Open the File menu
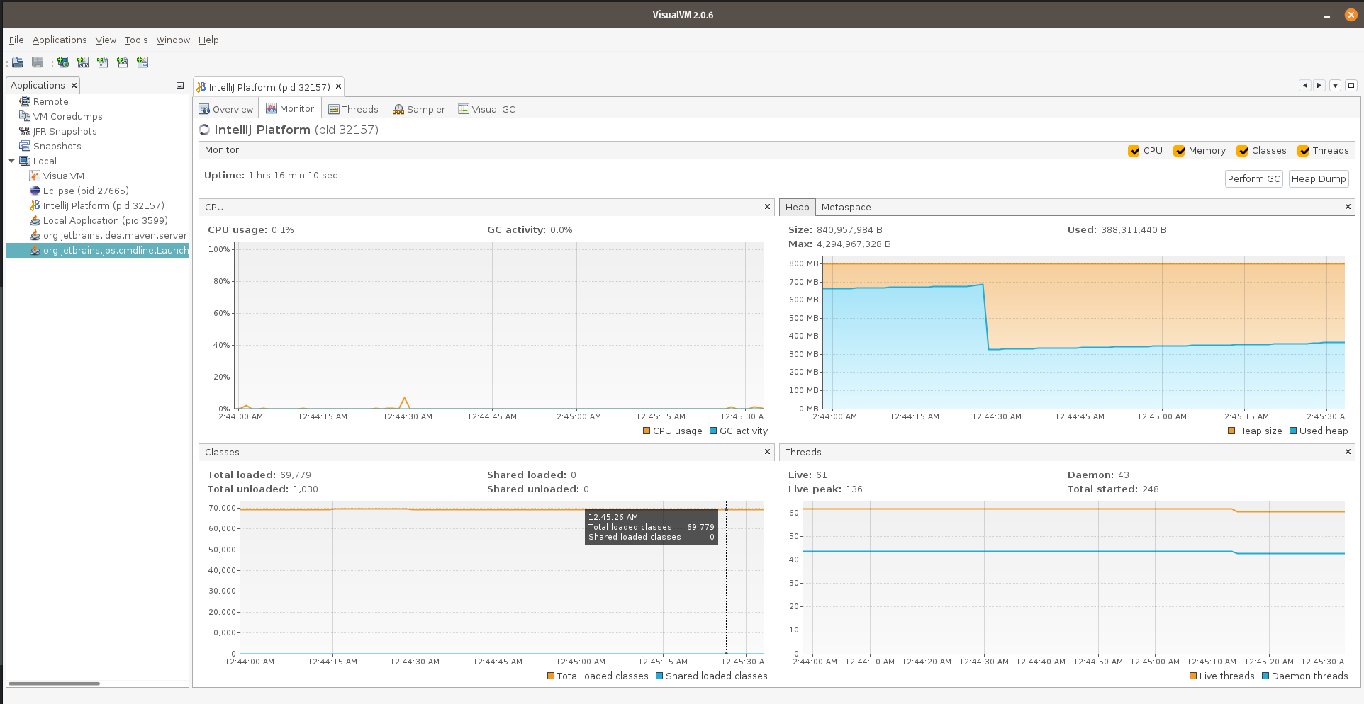Image resolution: width=1364 pixels, height=704 pixels. click(x=16, y=40)
